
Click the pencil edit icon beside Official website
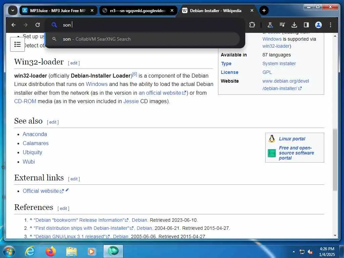67,190
